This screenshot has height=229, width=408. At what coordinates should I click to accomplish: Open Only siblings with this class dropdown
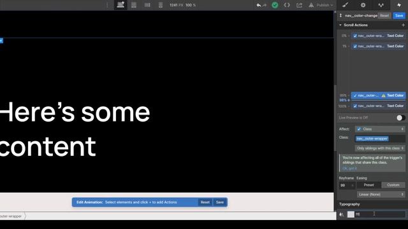point(380,148)
